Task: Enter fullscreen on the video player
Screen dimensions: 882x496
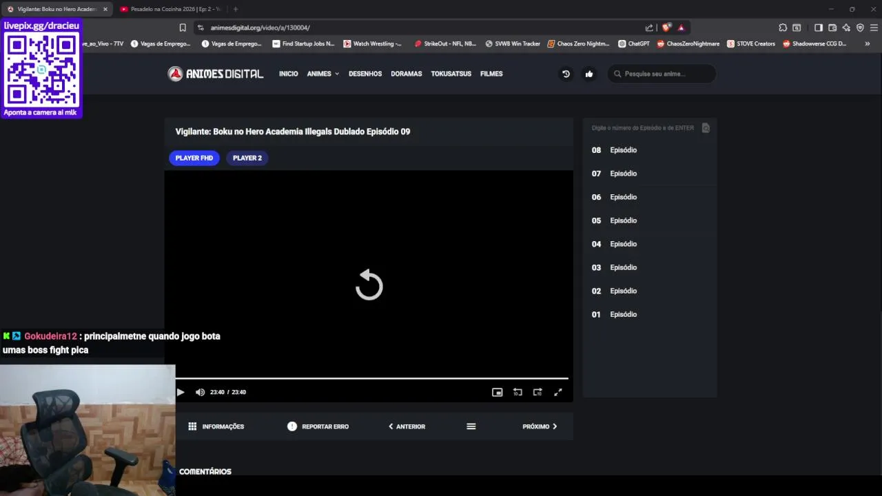Action: pyautogui.click(x=558, y=392)
